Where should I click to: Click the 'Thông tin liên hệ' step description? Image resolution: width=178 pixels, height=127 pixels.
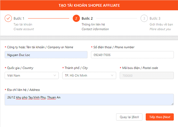(93, 24)
